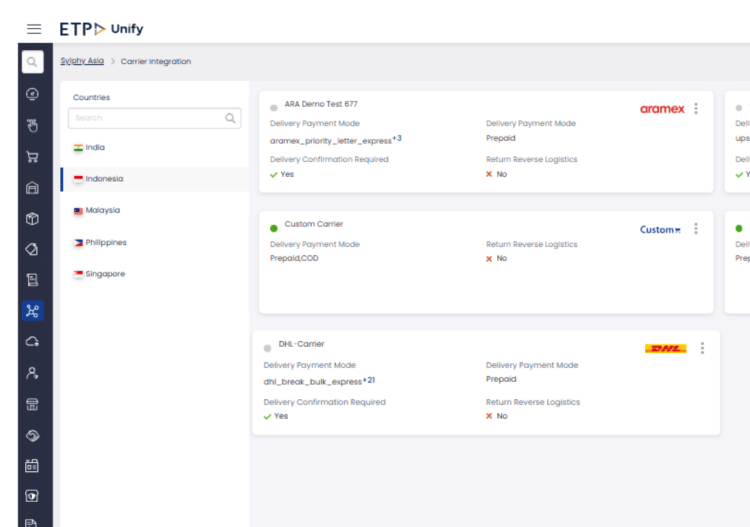
Task: Select the warehouse icon in sidebar
Action: [x=33, y=187]
